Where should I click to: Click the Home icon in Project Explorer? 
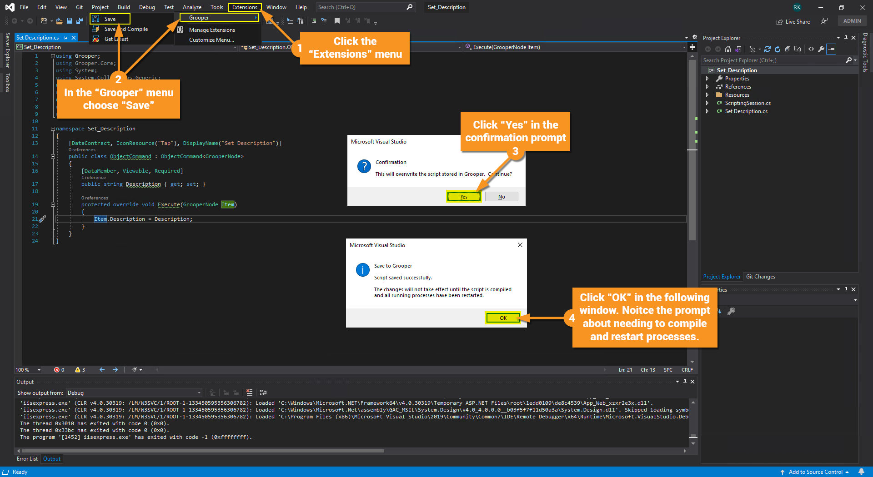coord(728,49)
